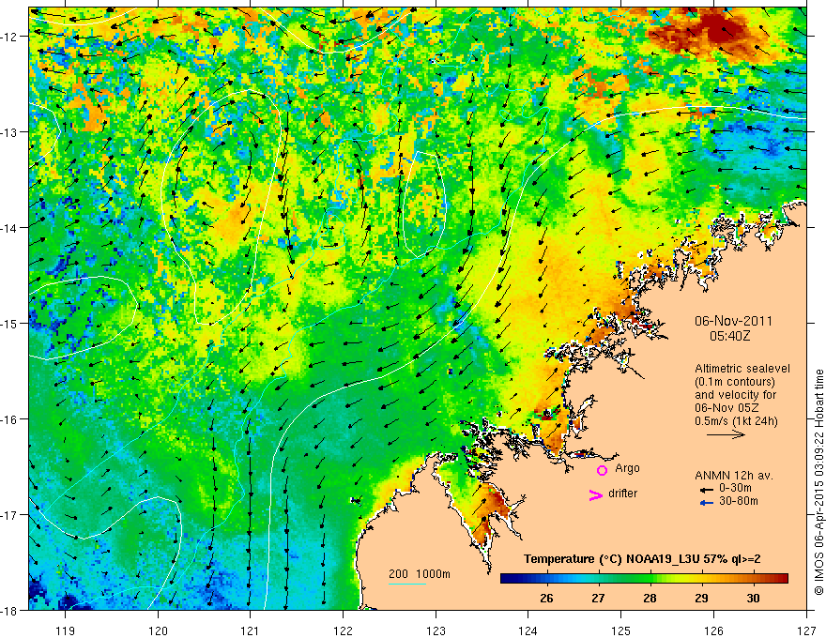Click the IMOS copyright timestamp text

pos(819,482)
